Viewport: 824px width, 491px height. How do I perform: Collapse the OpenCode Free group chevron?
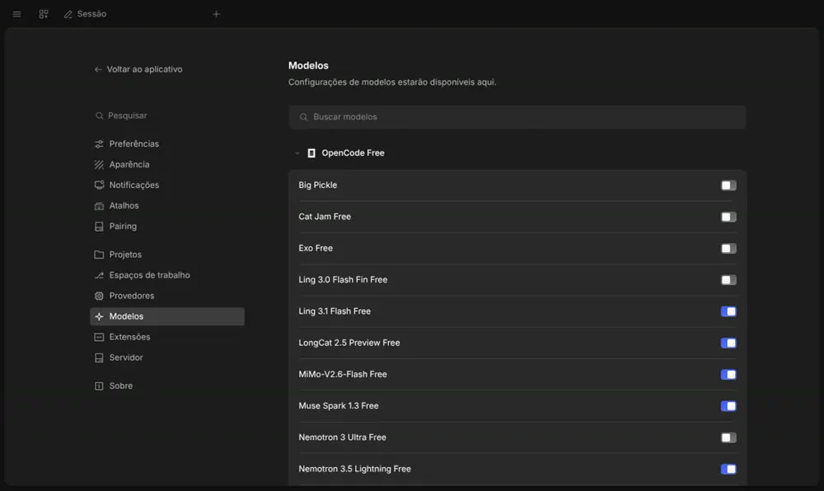[297, 153]
